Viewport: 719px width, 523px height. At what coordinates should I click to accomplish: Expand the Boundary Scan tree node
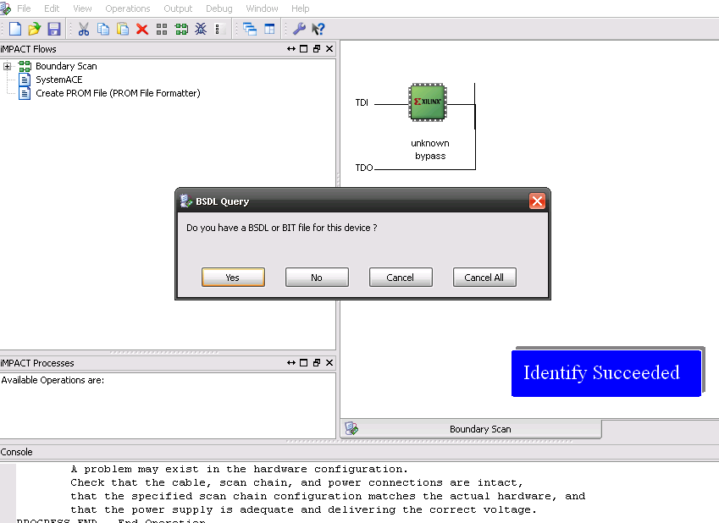[7, 67]
